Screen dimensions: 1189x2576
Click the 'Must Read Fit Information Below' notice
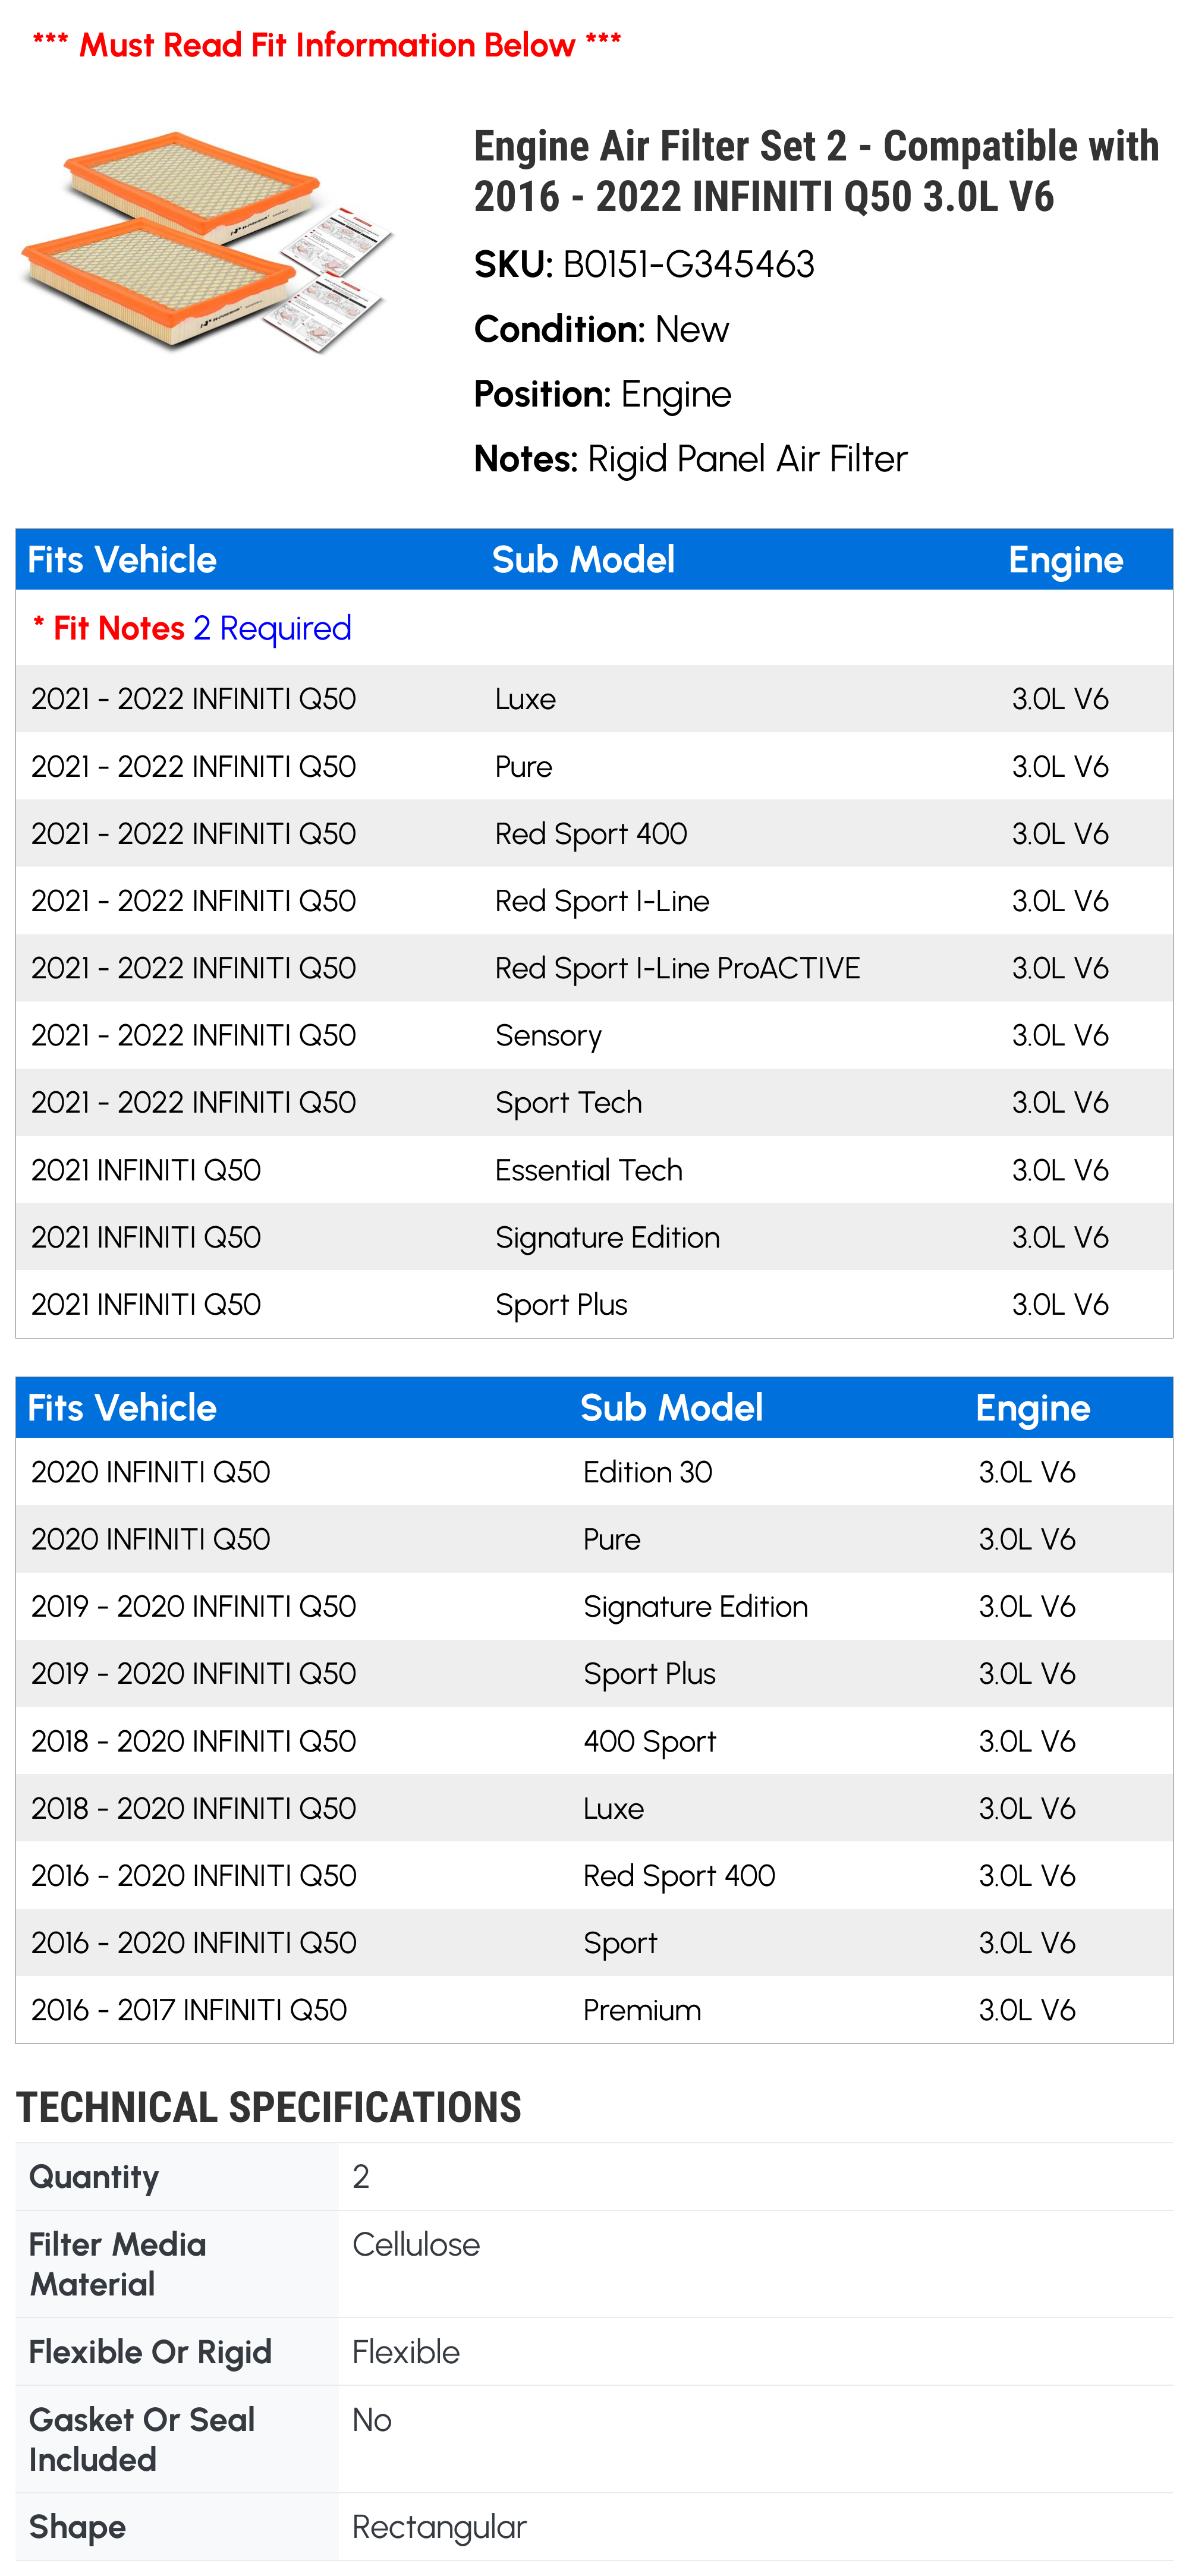pyautogui.click(x=327, y=45)
